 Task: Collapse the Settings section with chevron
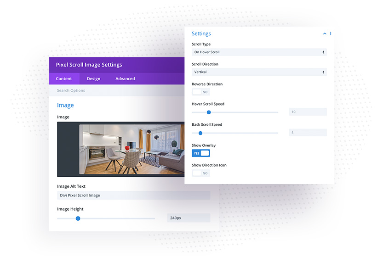click(325, 34)
